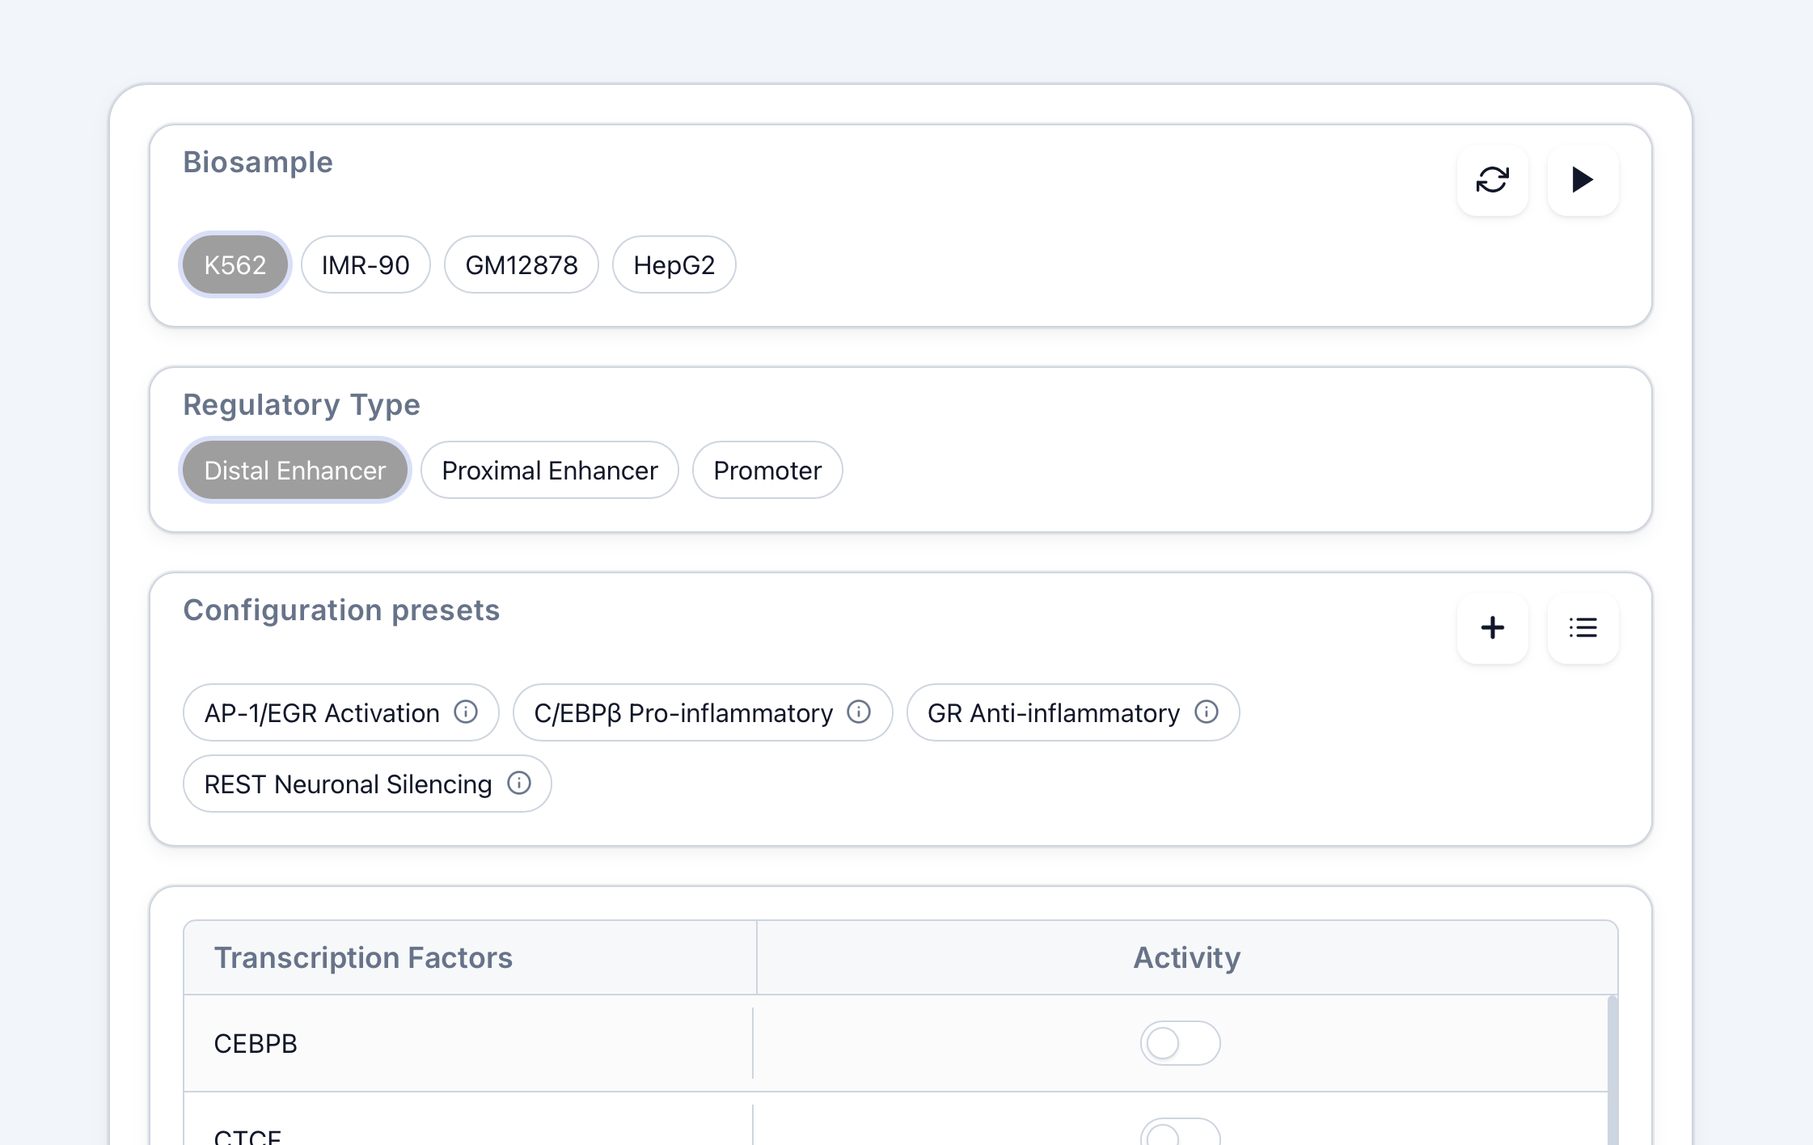Apply the REST Neuronal Silencing preset

click(x=348, y=784)
